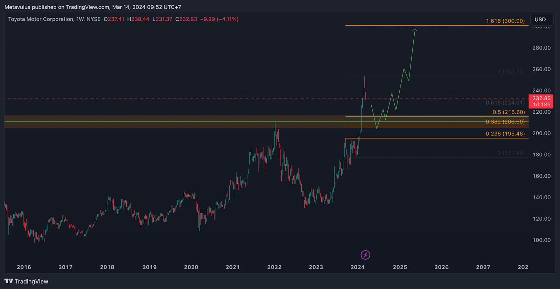Screen dimensions: 560x289
Task: Click the change value −9.99 (−4.11%)
Action: pos(219,19)
